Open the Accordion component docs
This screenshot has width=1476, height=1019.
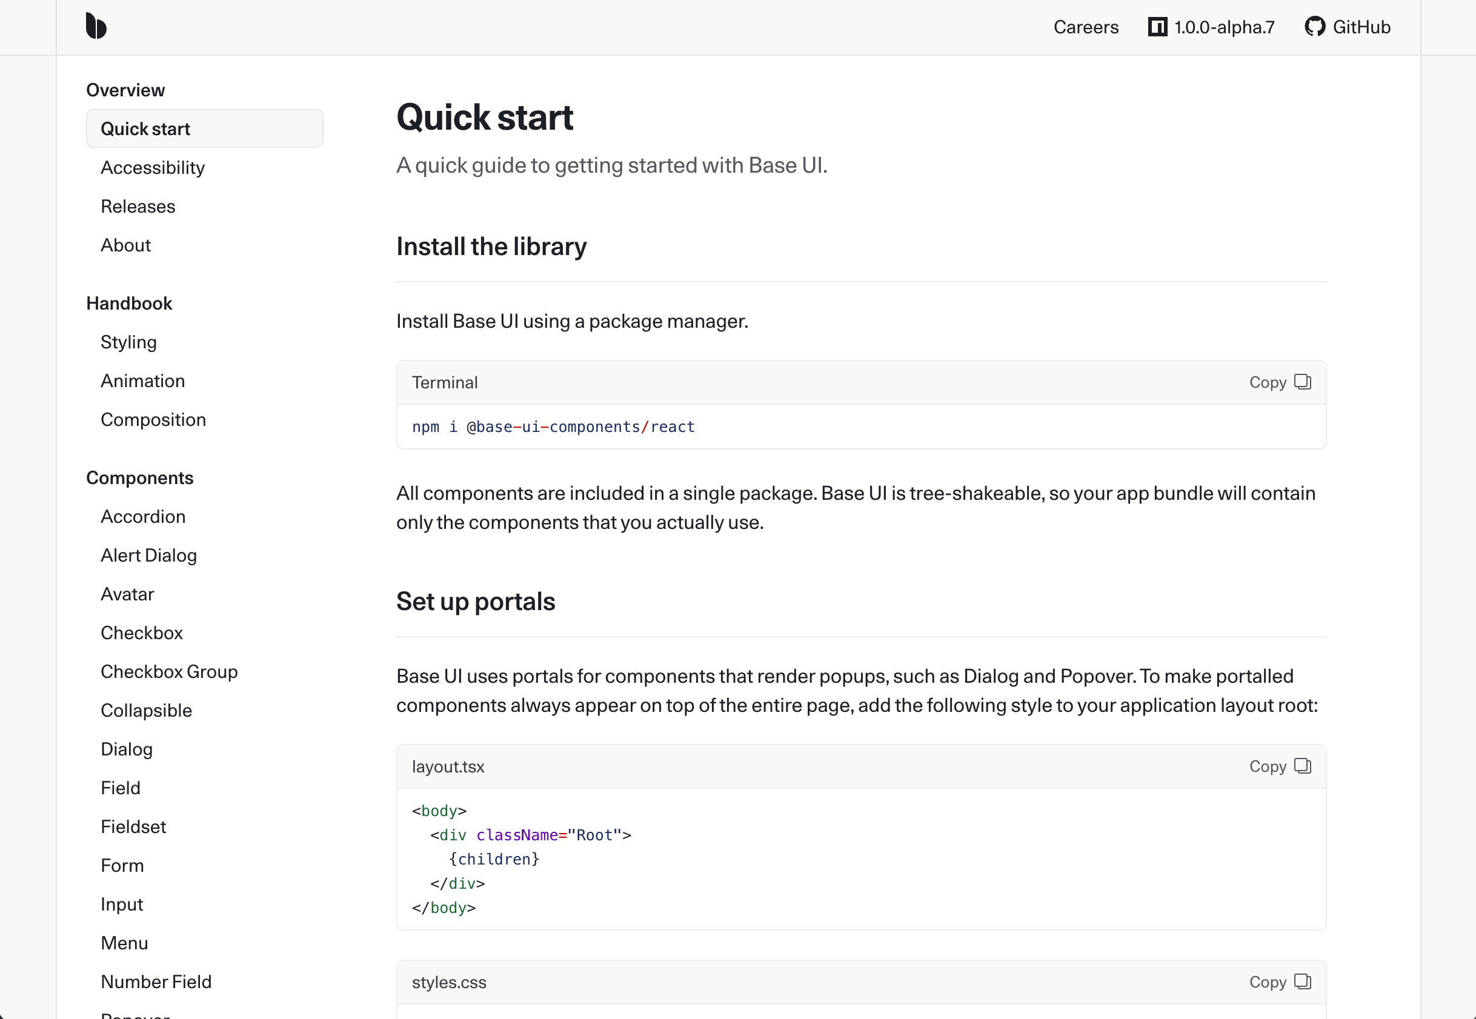(143, 517)
